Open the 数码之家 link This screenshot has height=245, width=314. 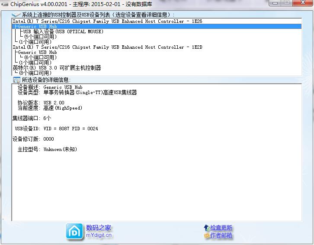click(x=98, y=228)
